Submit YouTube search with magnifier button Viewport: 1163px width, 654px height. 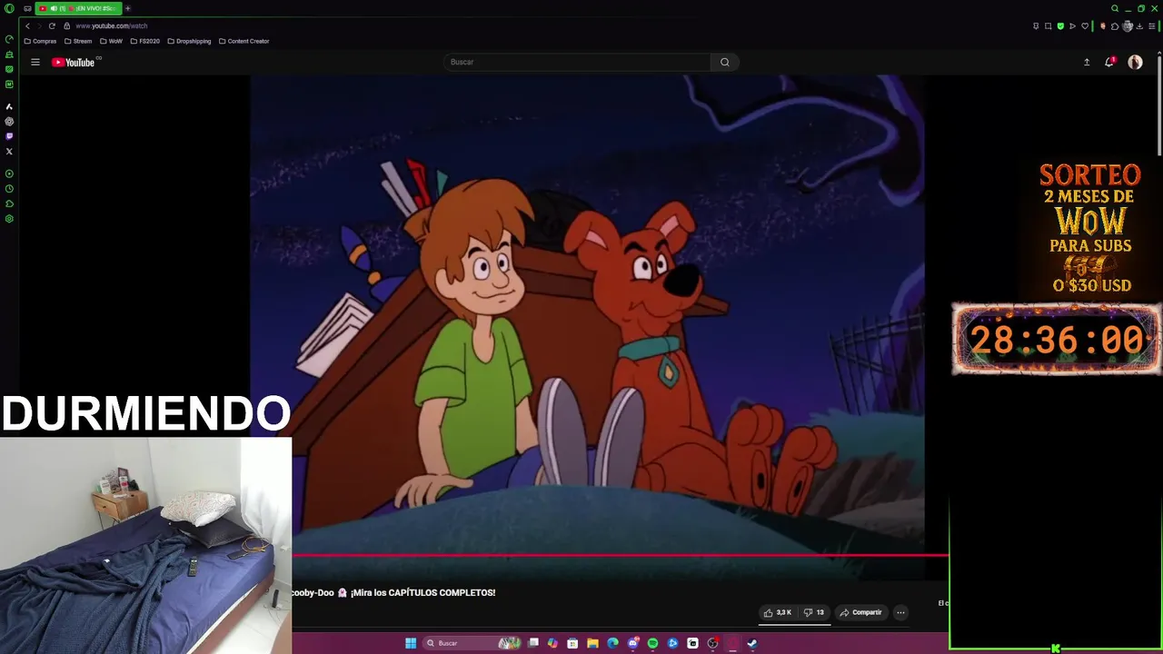click(x=724, y=62)
